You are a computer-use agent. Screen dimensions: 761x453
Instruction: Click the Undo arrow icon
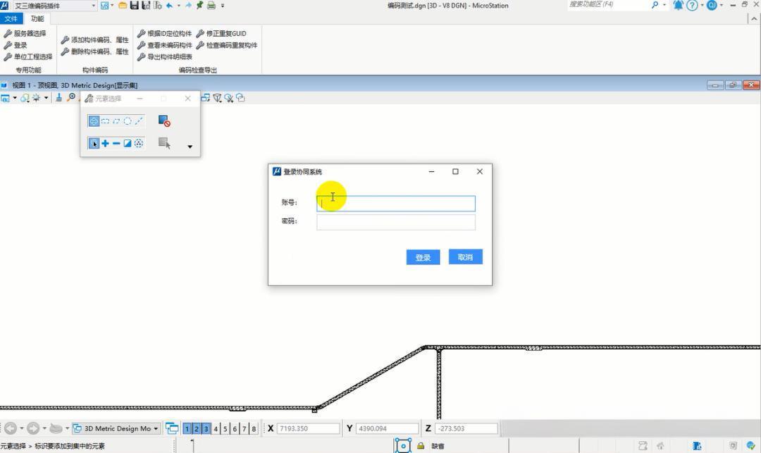coord(169,6)
